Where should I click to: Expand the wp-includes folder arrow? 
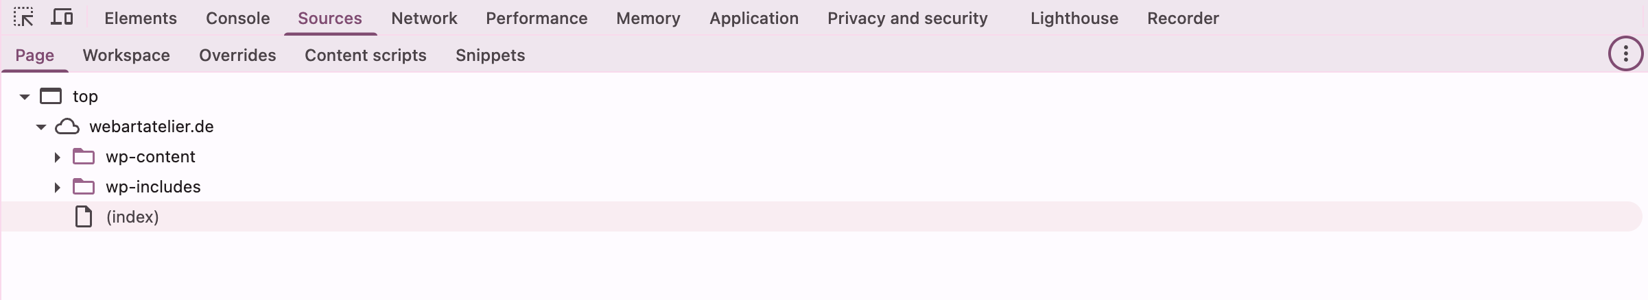(58, 187)
